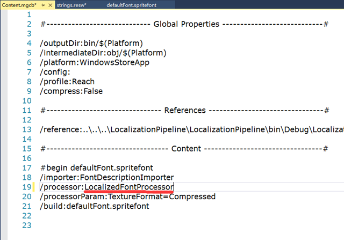The height and width of the screenshot is (240, 344).
Task: Select the Content.mgcb tab
Action: pos(18,5)
